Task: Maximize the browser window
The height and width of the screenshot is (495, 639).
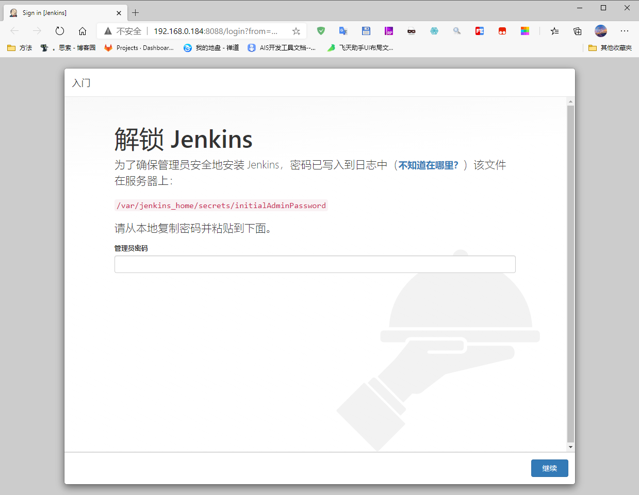Action: tap(603, 8)
